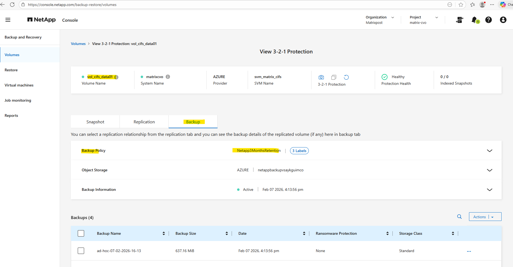Select all backups with the header checkbox

tap(81, 233)
